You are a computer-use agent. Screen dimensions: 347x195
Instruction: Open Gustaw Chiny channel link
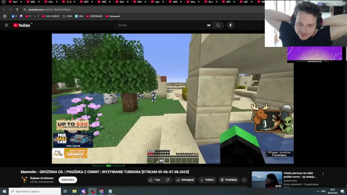290,181
